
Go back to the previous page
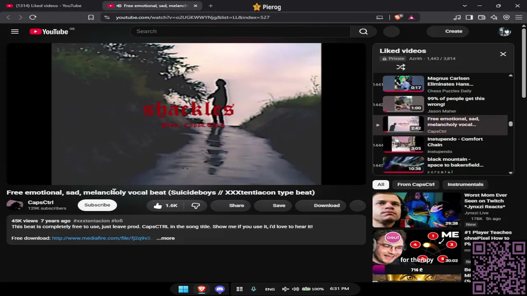click(x=8, y=17)
